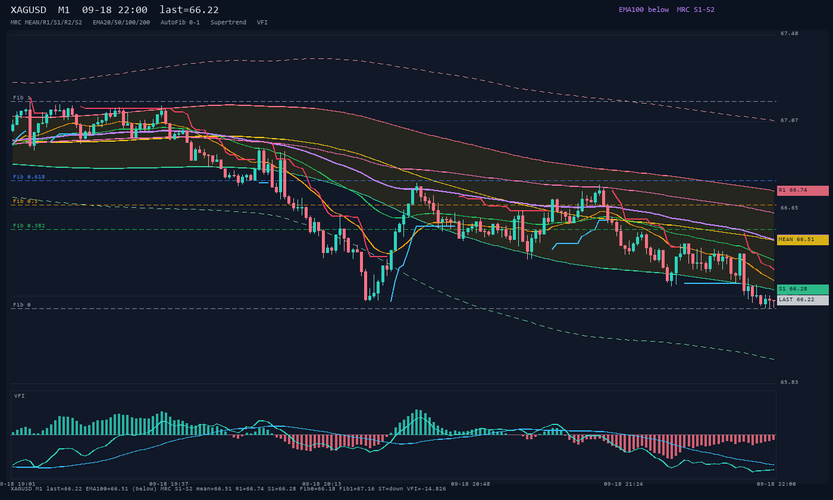Click the yellow MEAN 66.51 price tag

803,240
